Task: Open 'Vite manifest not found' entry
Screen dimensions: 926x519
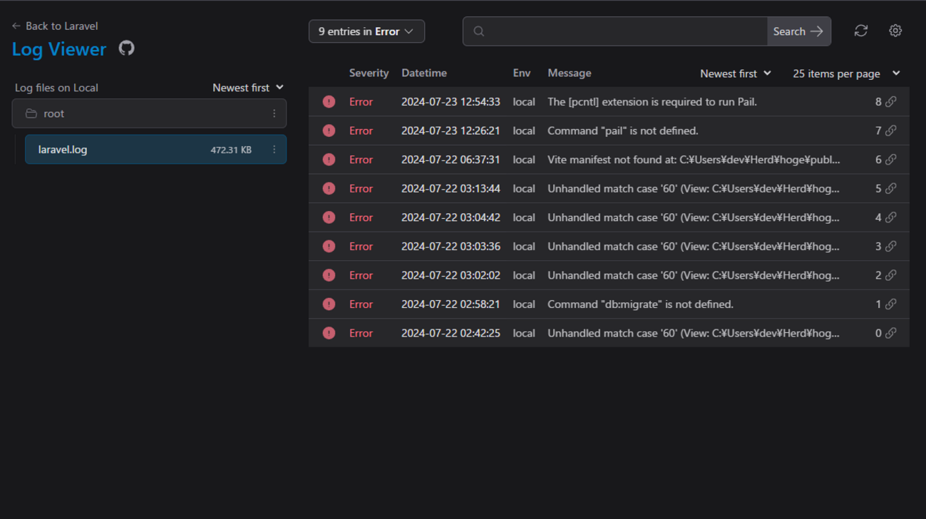Action: click(x=609, y=160)
